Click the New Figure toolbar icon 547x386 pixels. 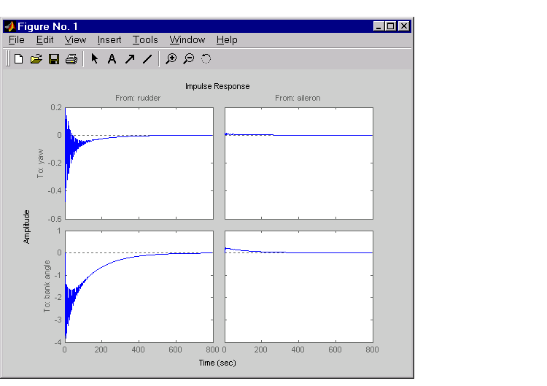click(x=18, y=59)
